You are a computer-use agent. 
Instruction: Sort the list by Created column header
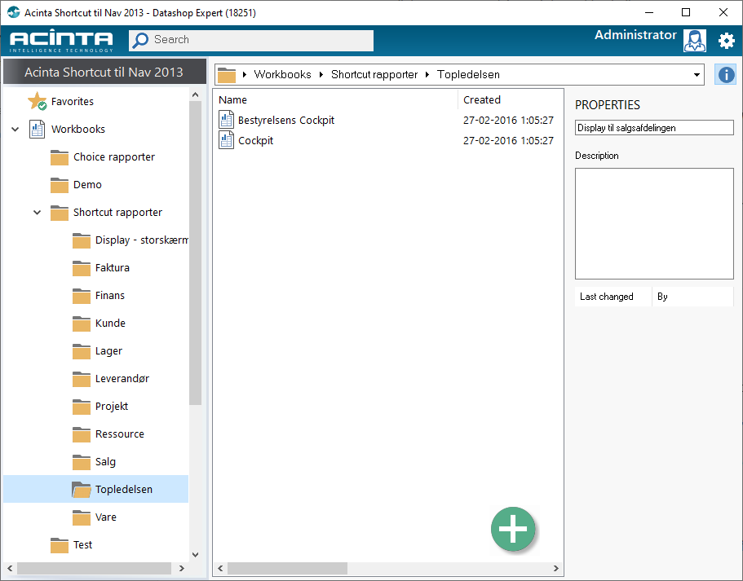[482, 100]
